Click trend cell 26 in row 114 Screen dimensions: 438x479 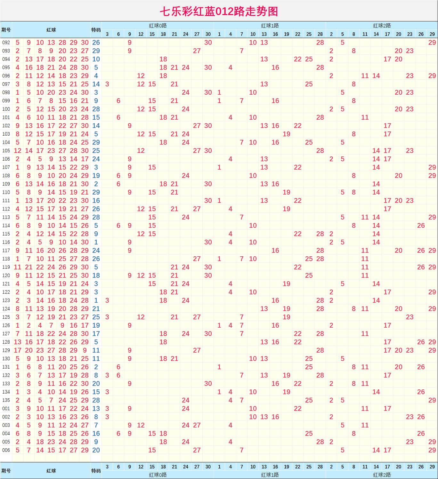point(421,226)
